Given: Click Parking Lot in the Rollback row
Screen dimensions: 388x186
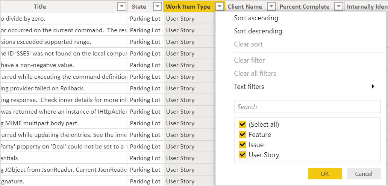Looking at the screenshot, I should (145, 88).
